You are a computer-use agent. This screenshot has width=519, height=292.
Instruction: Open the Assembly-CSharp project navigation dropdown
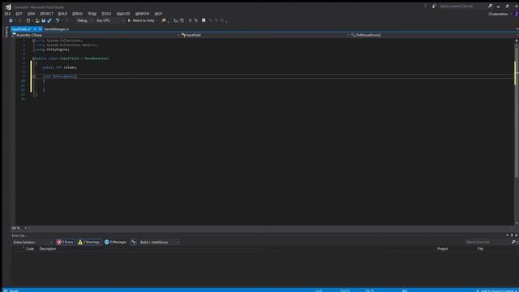click(96, 35)
